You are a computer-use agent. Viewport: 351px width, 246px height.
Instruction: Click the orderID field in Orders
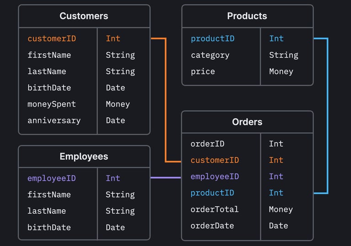click(x=207, y=144)
